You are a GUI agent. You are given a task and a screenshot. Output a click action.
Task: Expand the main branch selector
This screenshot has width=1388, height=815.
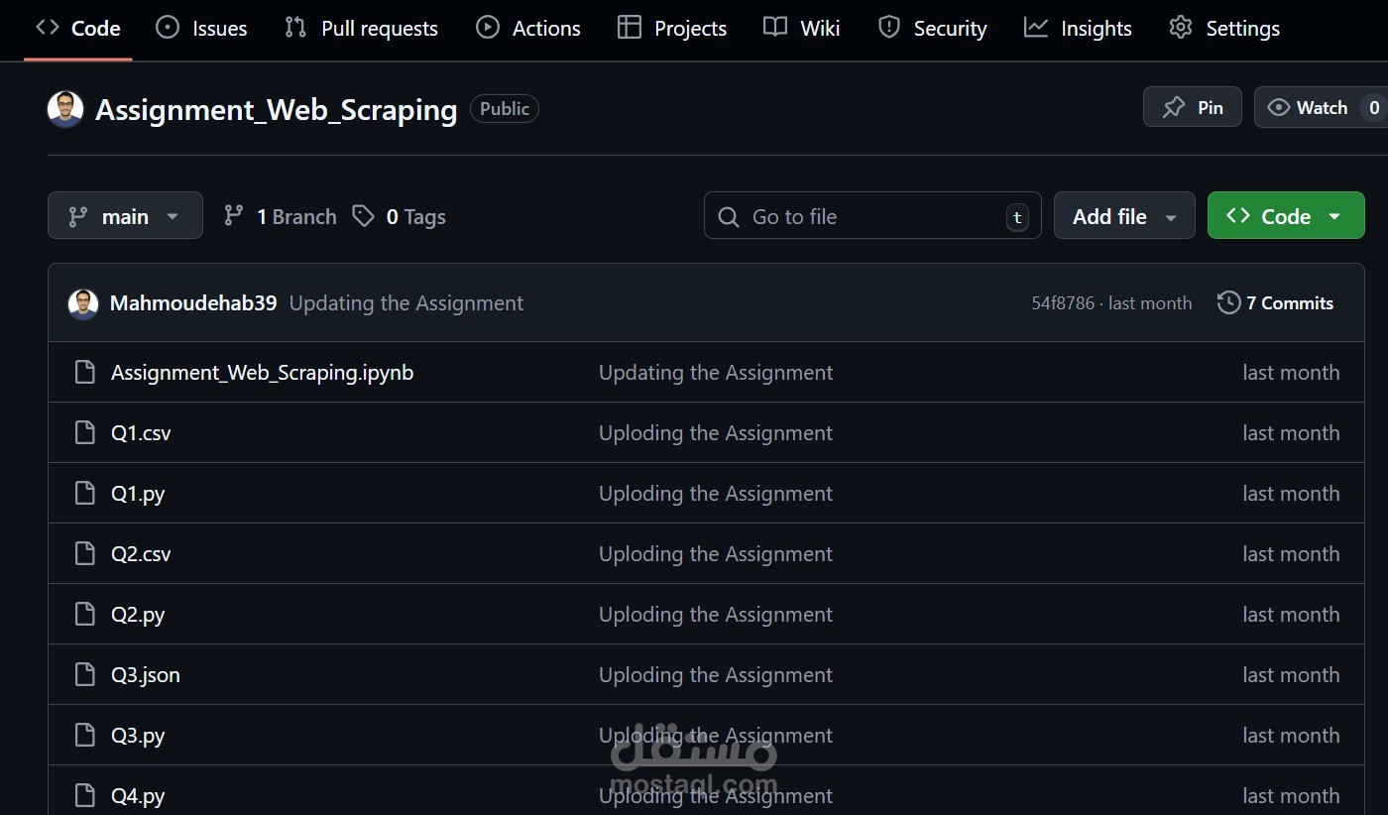[x=125, y=216]
